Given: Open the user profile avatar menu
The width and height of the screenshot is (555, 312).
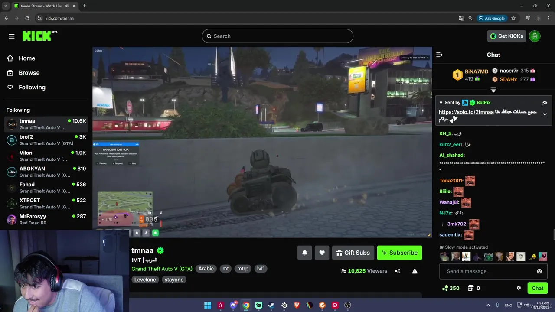Looking at the screenshot, I should (x=535, y=36).
